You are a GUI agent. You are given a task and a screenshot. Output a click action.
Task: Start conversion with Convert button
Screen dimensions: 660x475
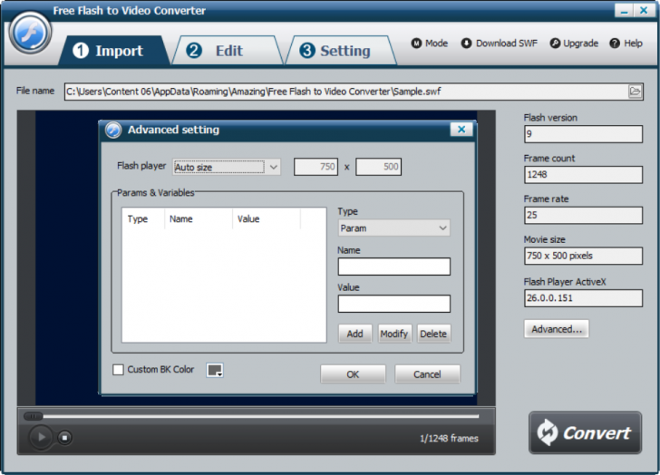[585, 432]
